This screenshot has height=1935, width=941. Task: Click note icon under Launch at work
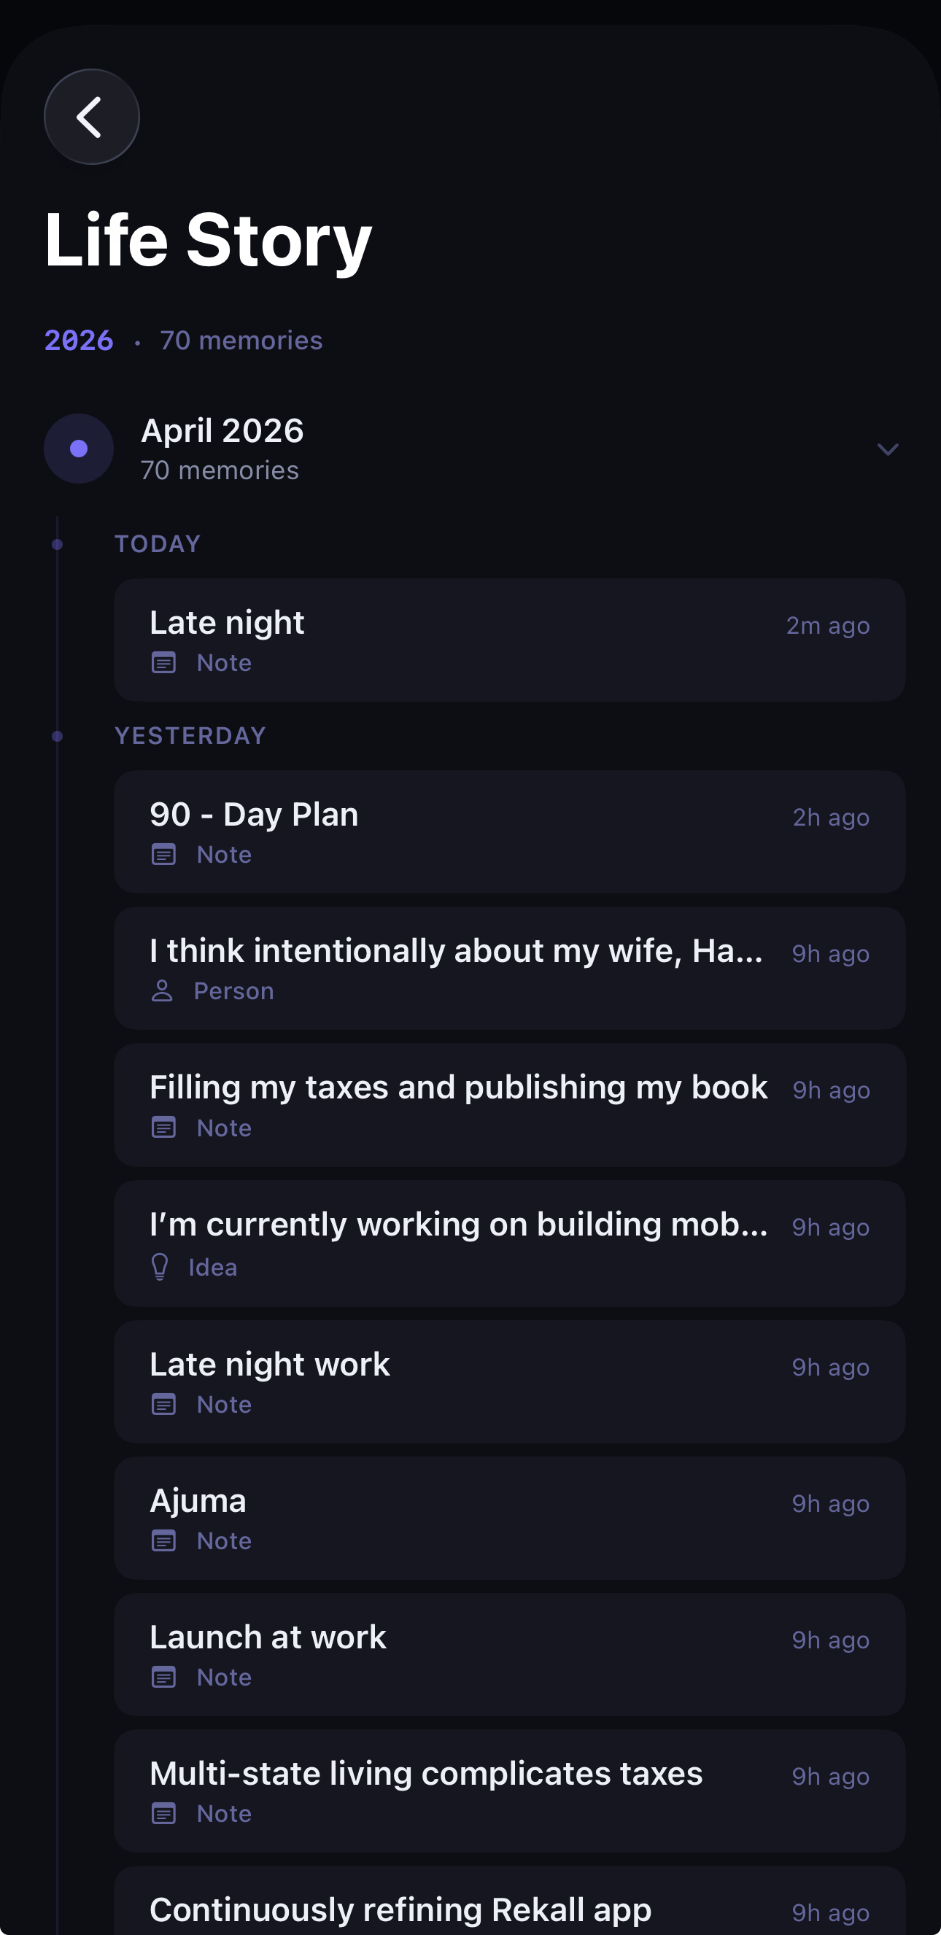click(163, 1677)
